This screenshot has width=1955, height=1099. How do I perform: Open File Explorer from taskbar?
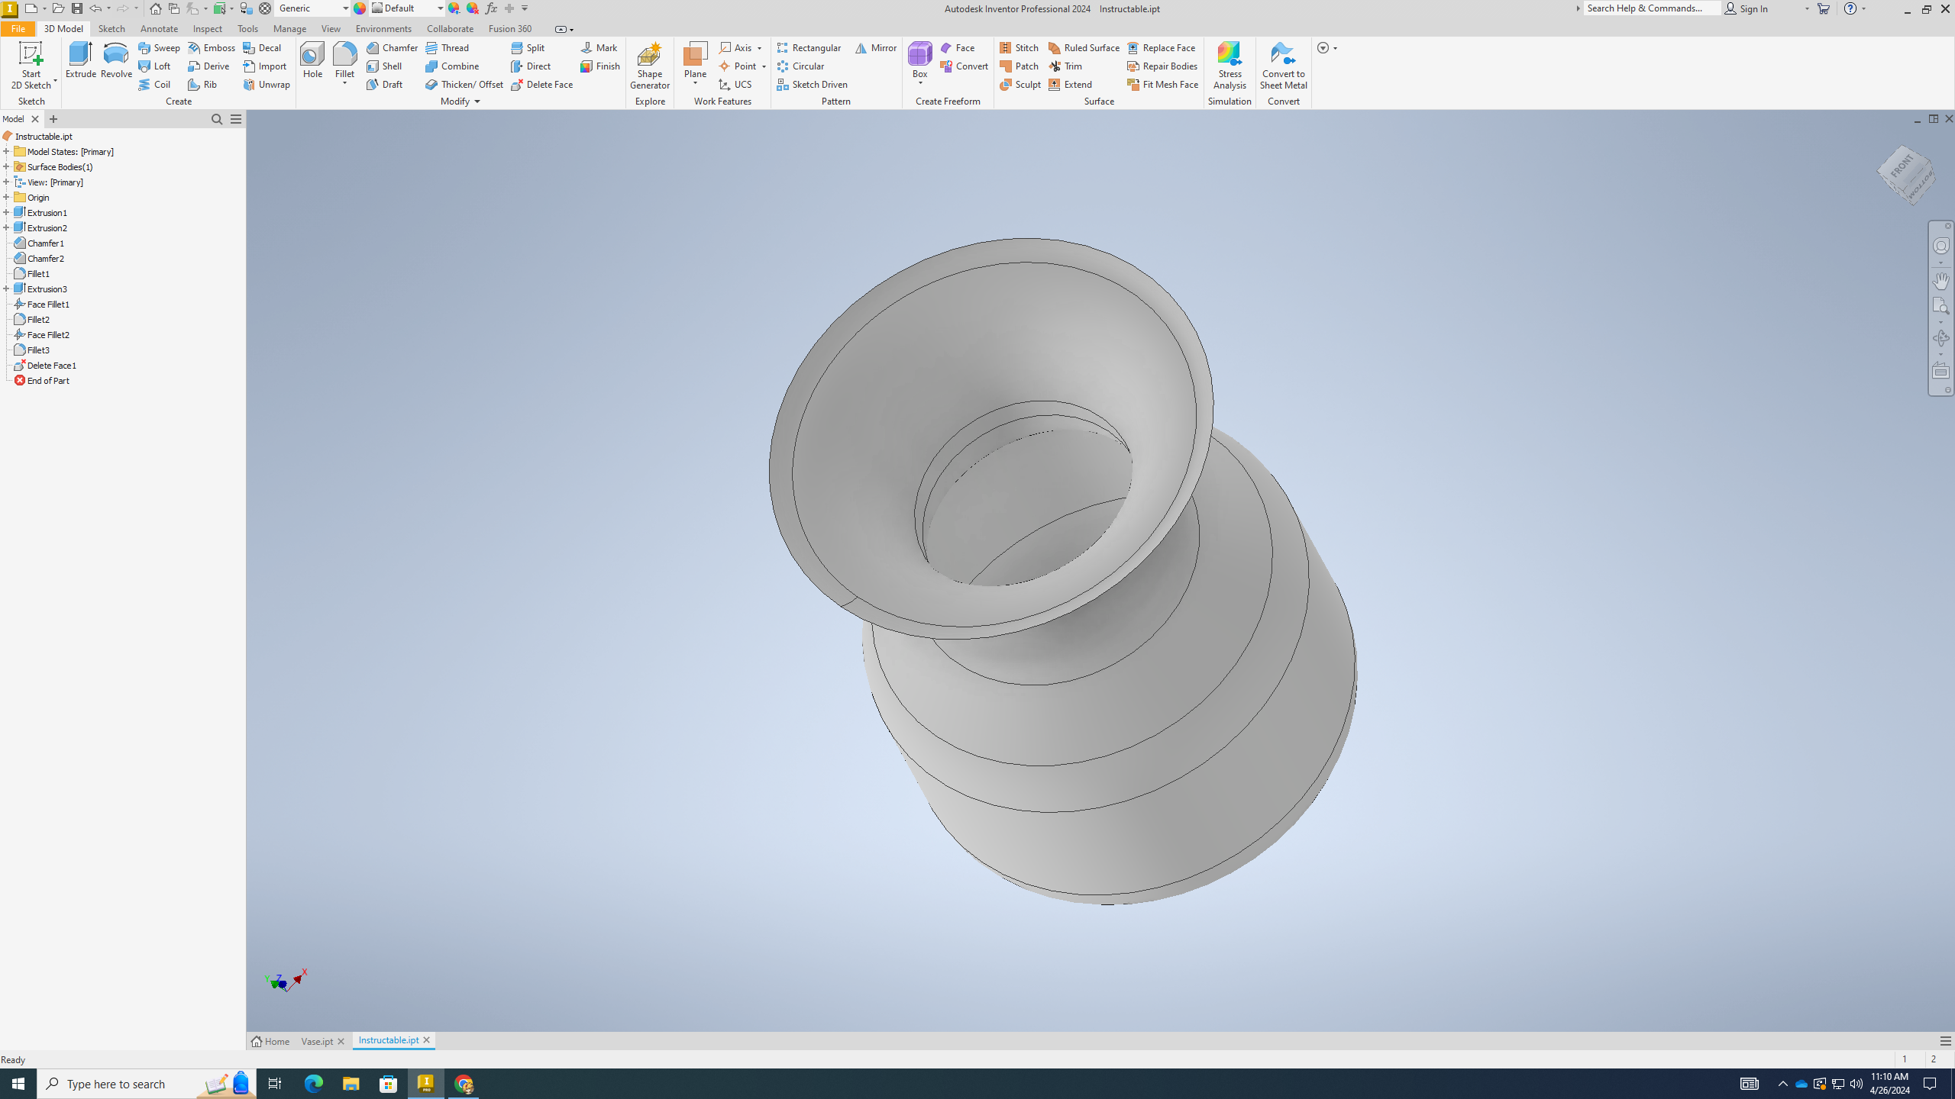point(351,1084)
